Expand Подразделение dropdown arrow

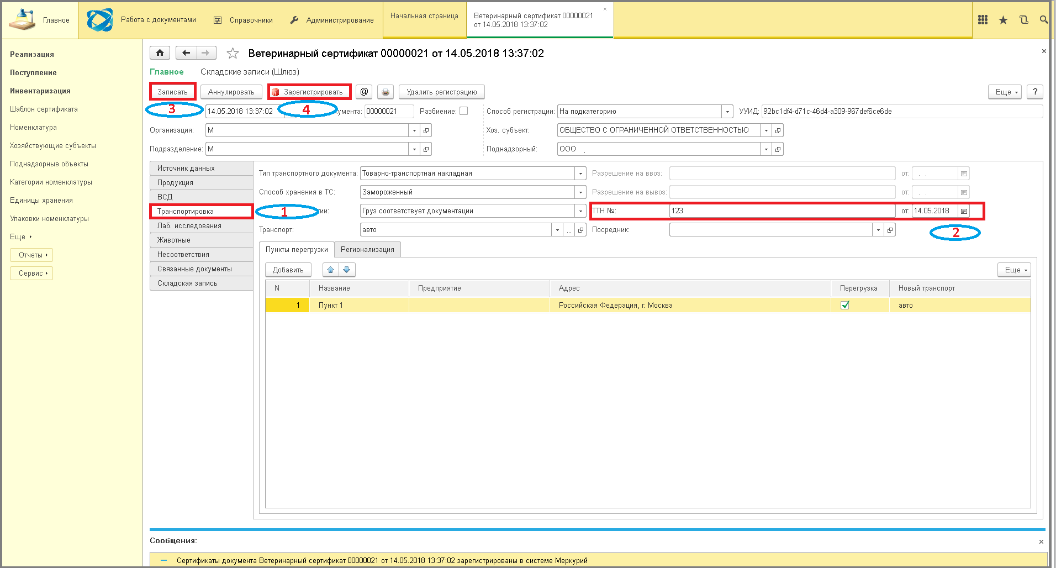click(x=414, y=149)
